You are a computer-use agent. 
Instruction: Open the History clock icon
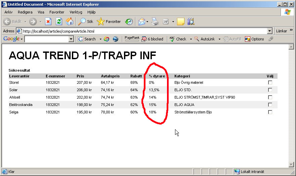pyautogui.click(x=129, y=22)
